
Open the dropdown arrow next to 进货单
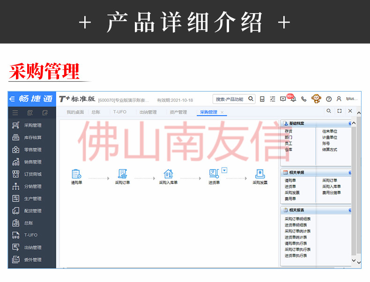tap(224, 170)
